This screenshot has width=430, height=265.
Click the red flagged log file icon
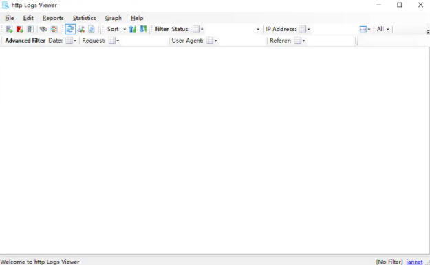(x=20, y=29)
